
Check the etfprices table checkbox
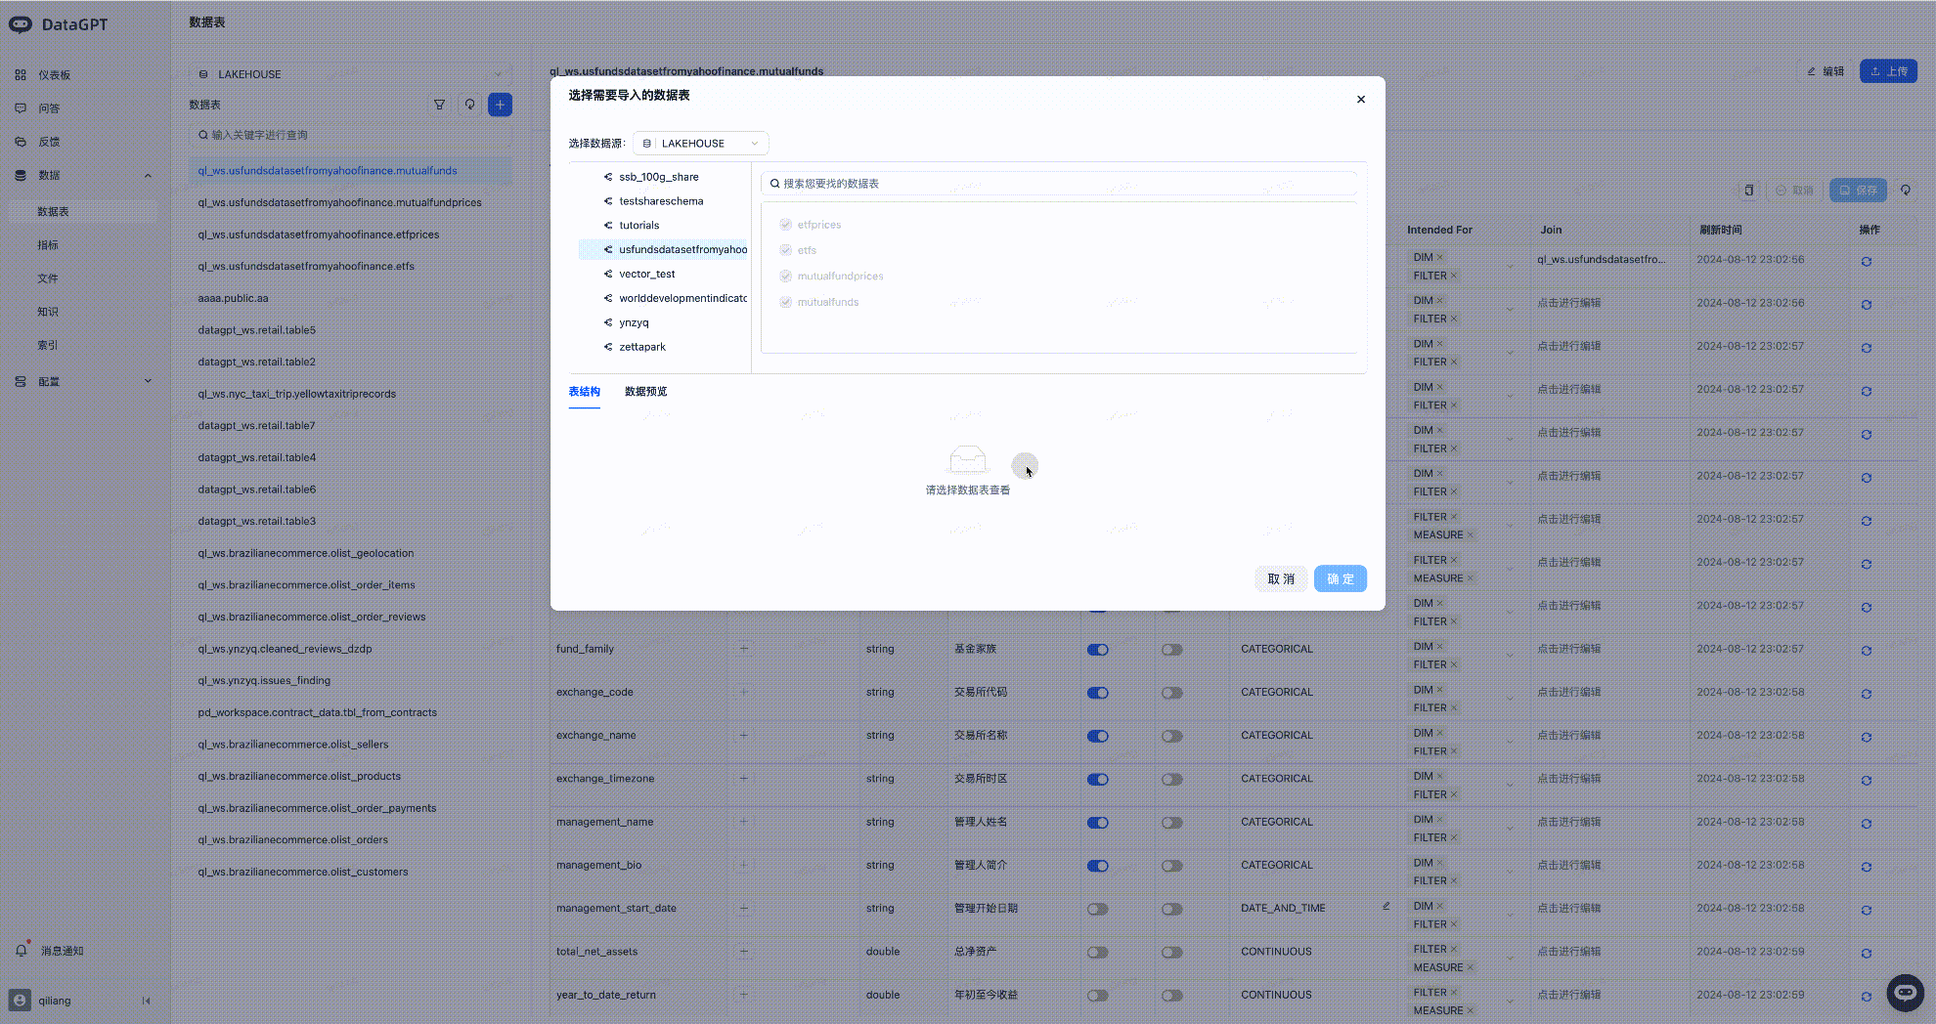tap(785, 225)
